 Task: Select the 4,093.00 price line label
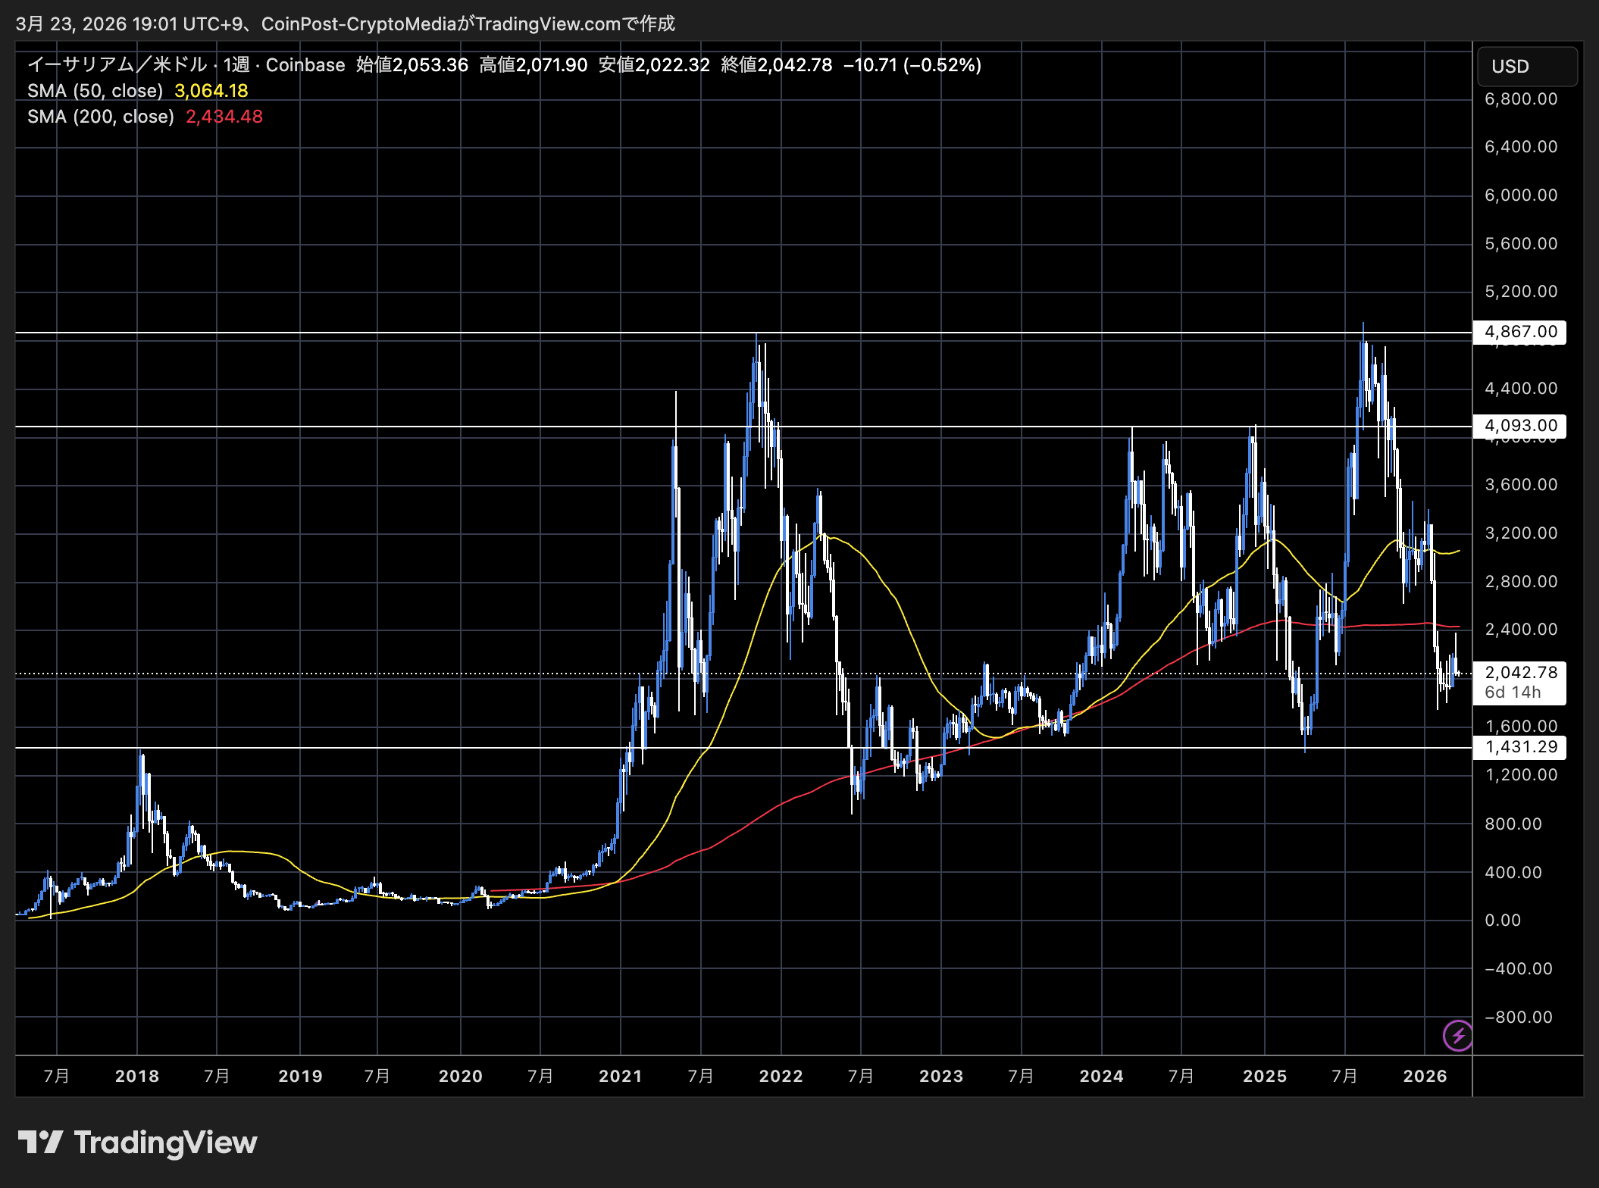coord(1520,426)
